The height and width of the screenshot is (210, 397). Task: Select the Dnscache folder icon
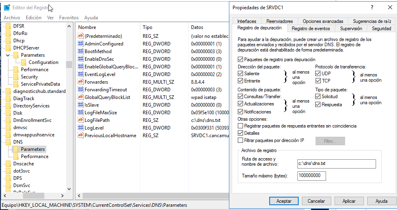click(8, 164)
